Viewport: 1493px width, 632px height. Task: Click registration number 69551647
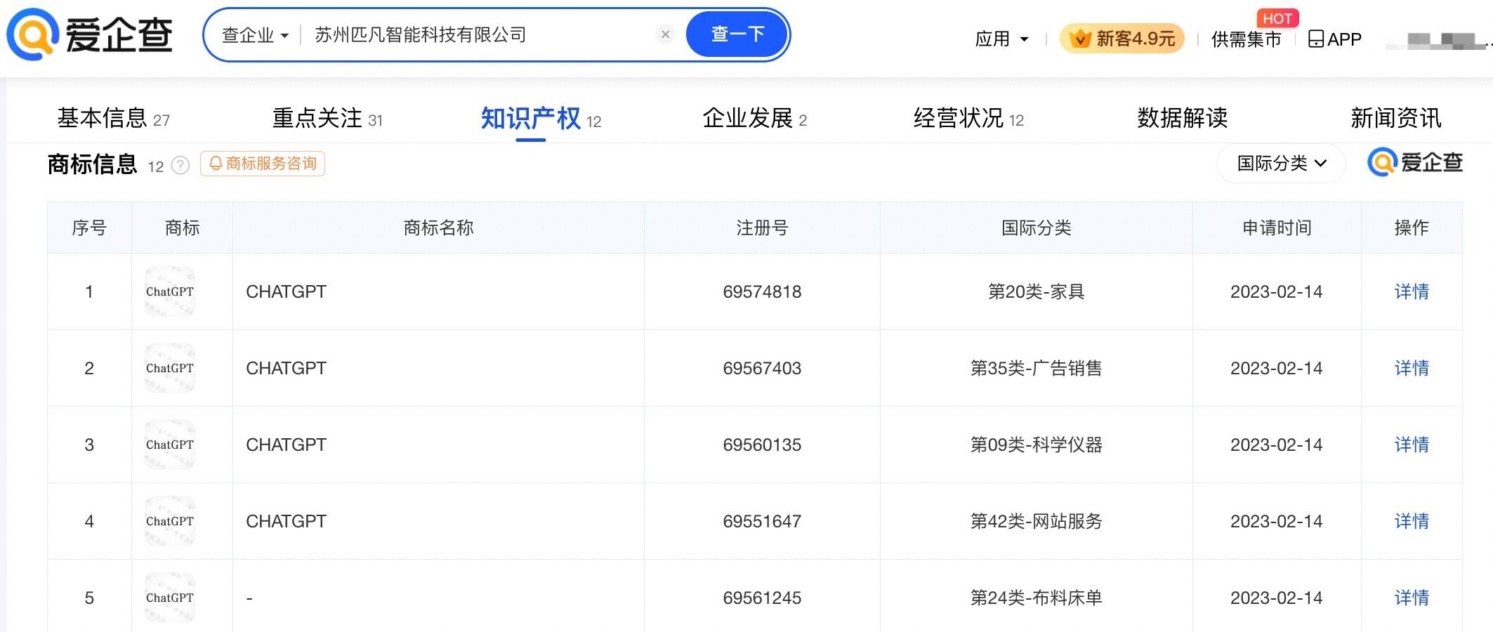[762, 521]
